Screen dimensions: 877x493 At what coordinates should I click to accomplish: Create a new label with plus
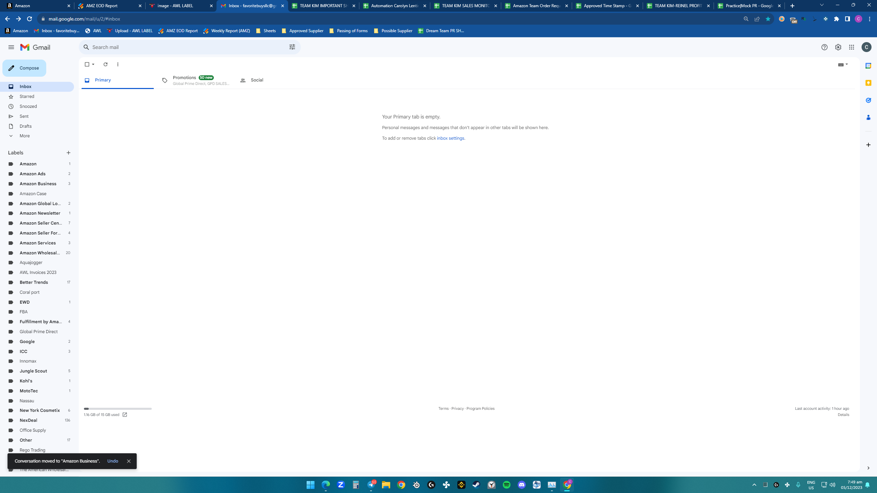click(x=69, y=153)
